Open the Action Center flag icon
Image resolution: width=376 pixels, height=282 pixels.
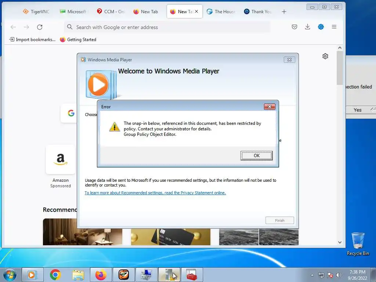(330, 275)
